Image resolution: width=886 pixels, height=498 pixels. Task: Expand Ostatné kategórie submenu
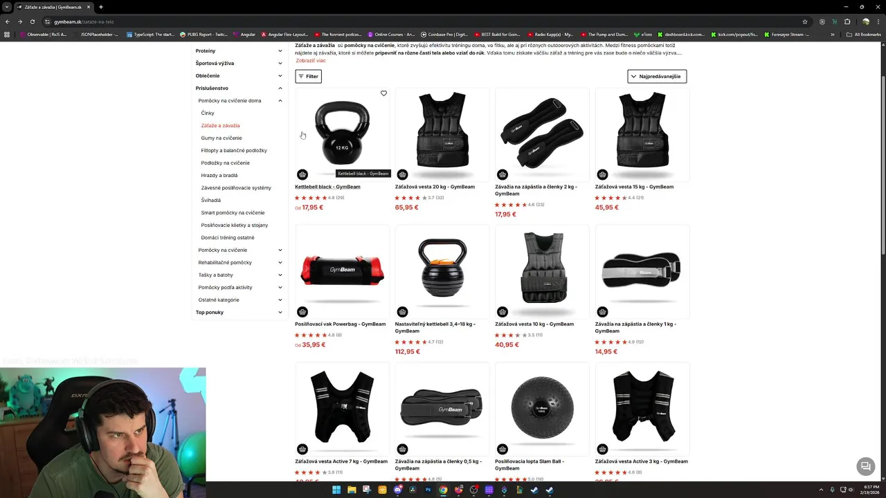coord(280,299)
